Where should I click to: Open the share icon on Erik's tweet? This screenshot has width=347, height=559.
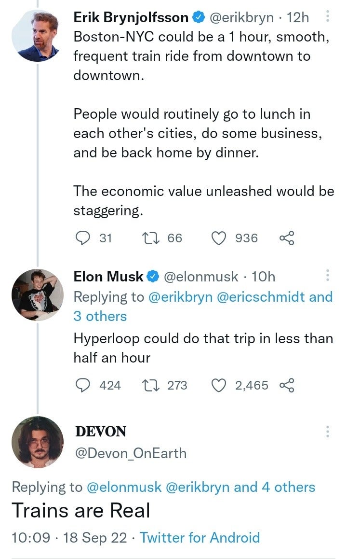pos(288,237)
